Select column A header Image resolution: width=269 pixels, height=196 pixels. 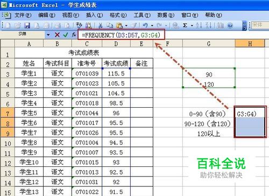pyautogui.click(x=29, y=44)
